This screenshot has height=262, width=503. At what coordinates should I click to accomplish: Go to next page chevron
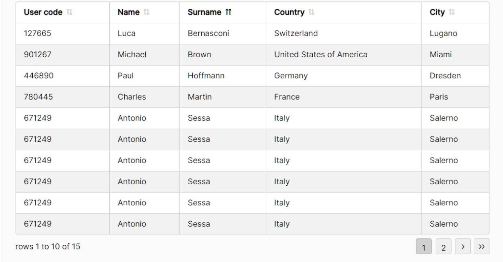click(x=462, y=246)
